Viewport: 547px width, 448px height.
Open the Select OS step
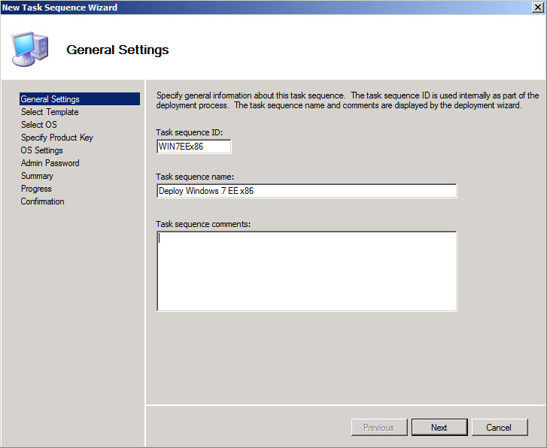pyautogui.click(x=38, y=125)
